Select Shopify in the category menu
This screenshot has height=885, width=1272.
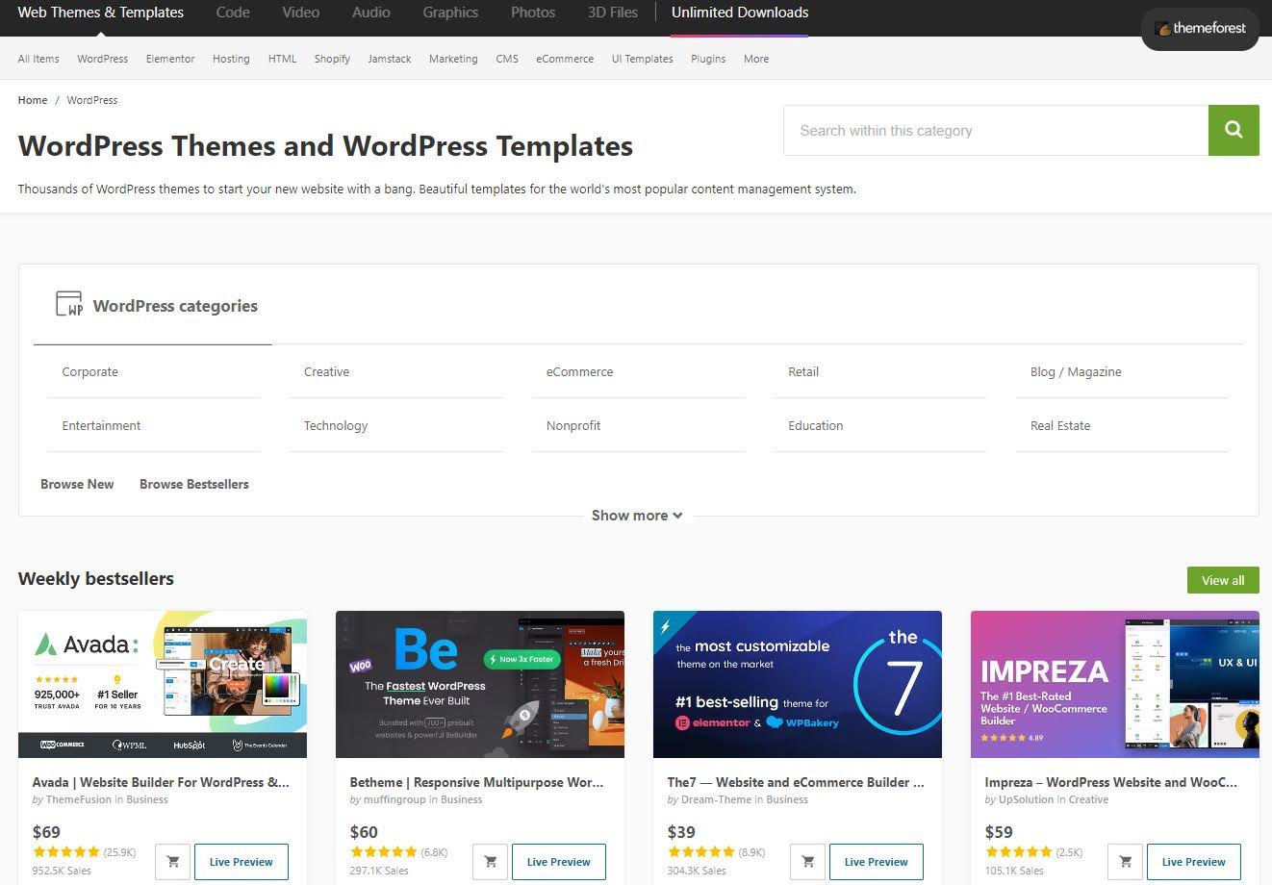[332, 59]
